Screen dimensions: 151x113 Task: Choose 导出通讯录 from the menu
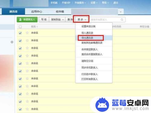tap(94, 38)
